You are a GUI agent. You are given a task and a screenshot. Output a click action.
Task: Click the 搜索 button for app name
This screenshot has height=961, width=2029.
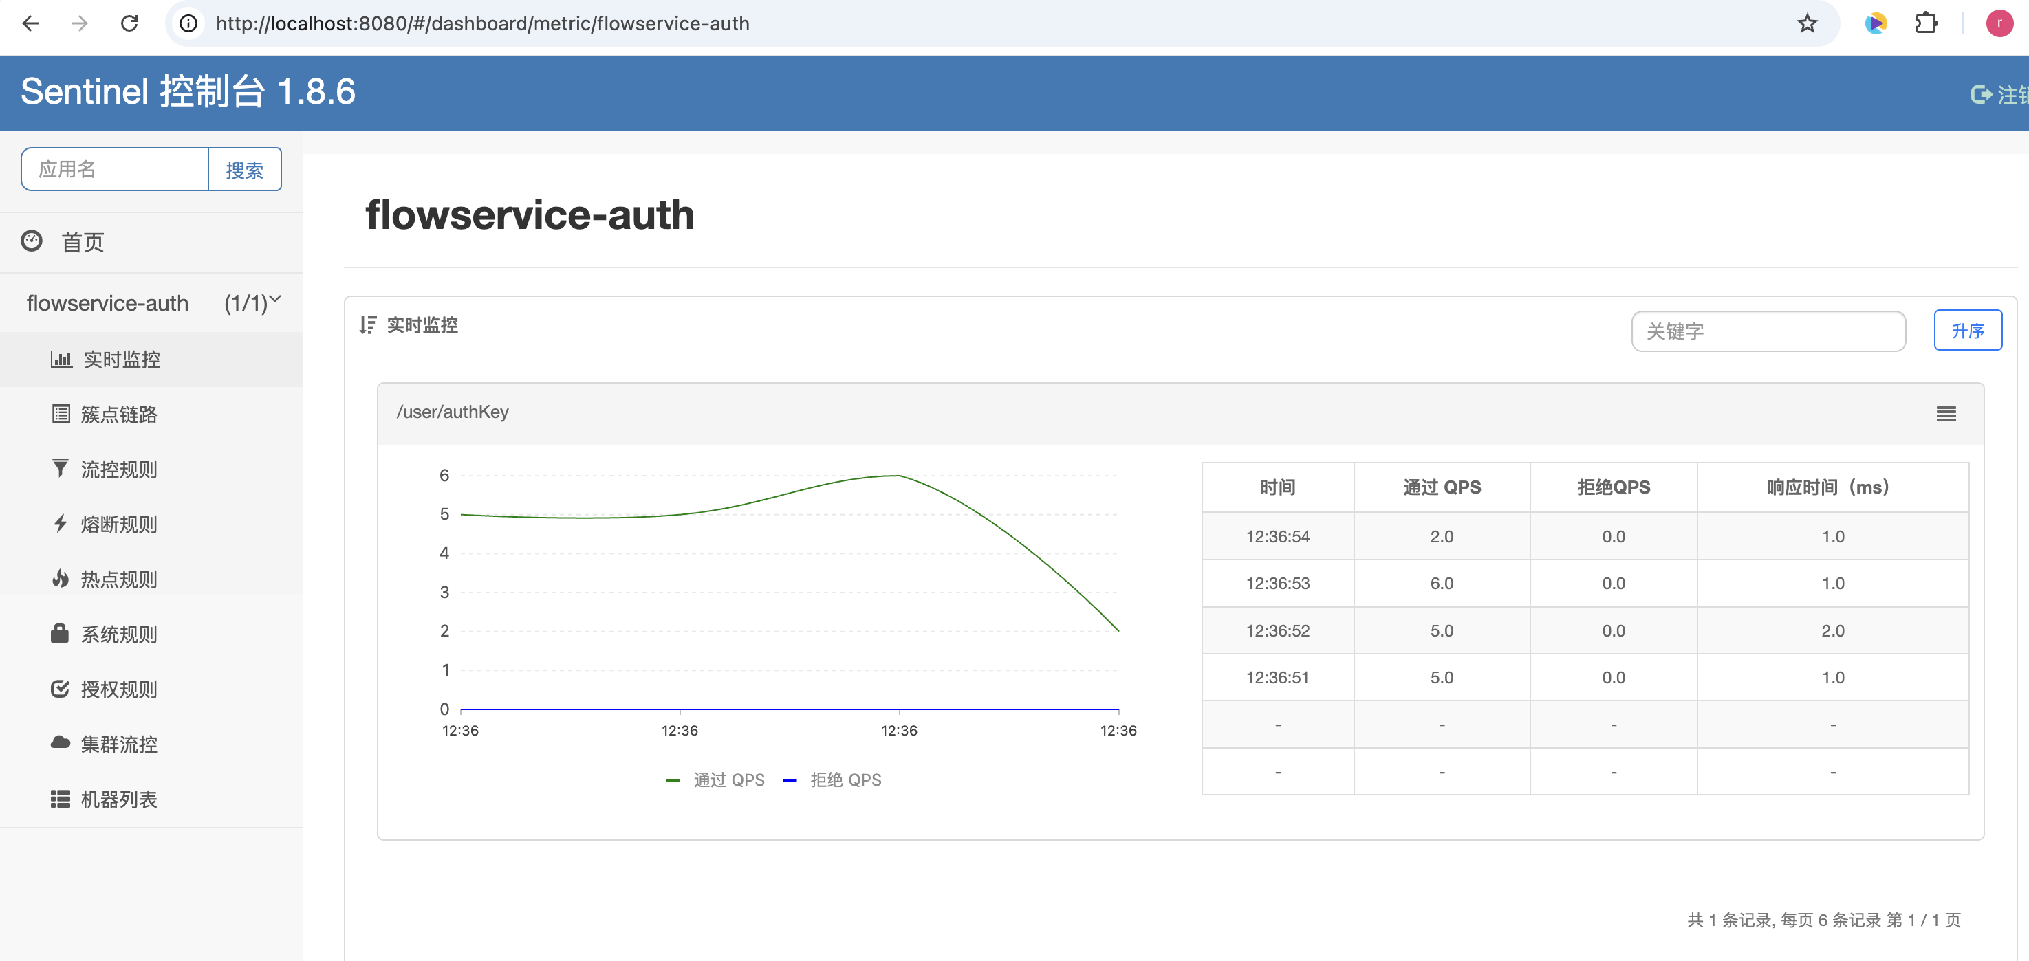244,170
